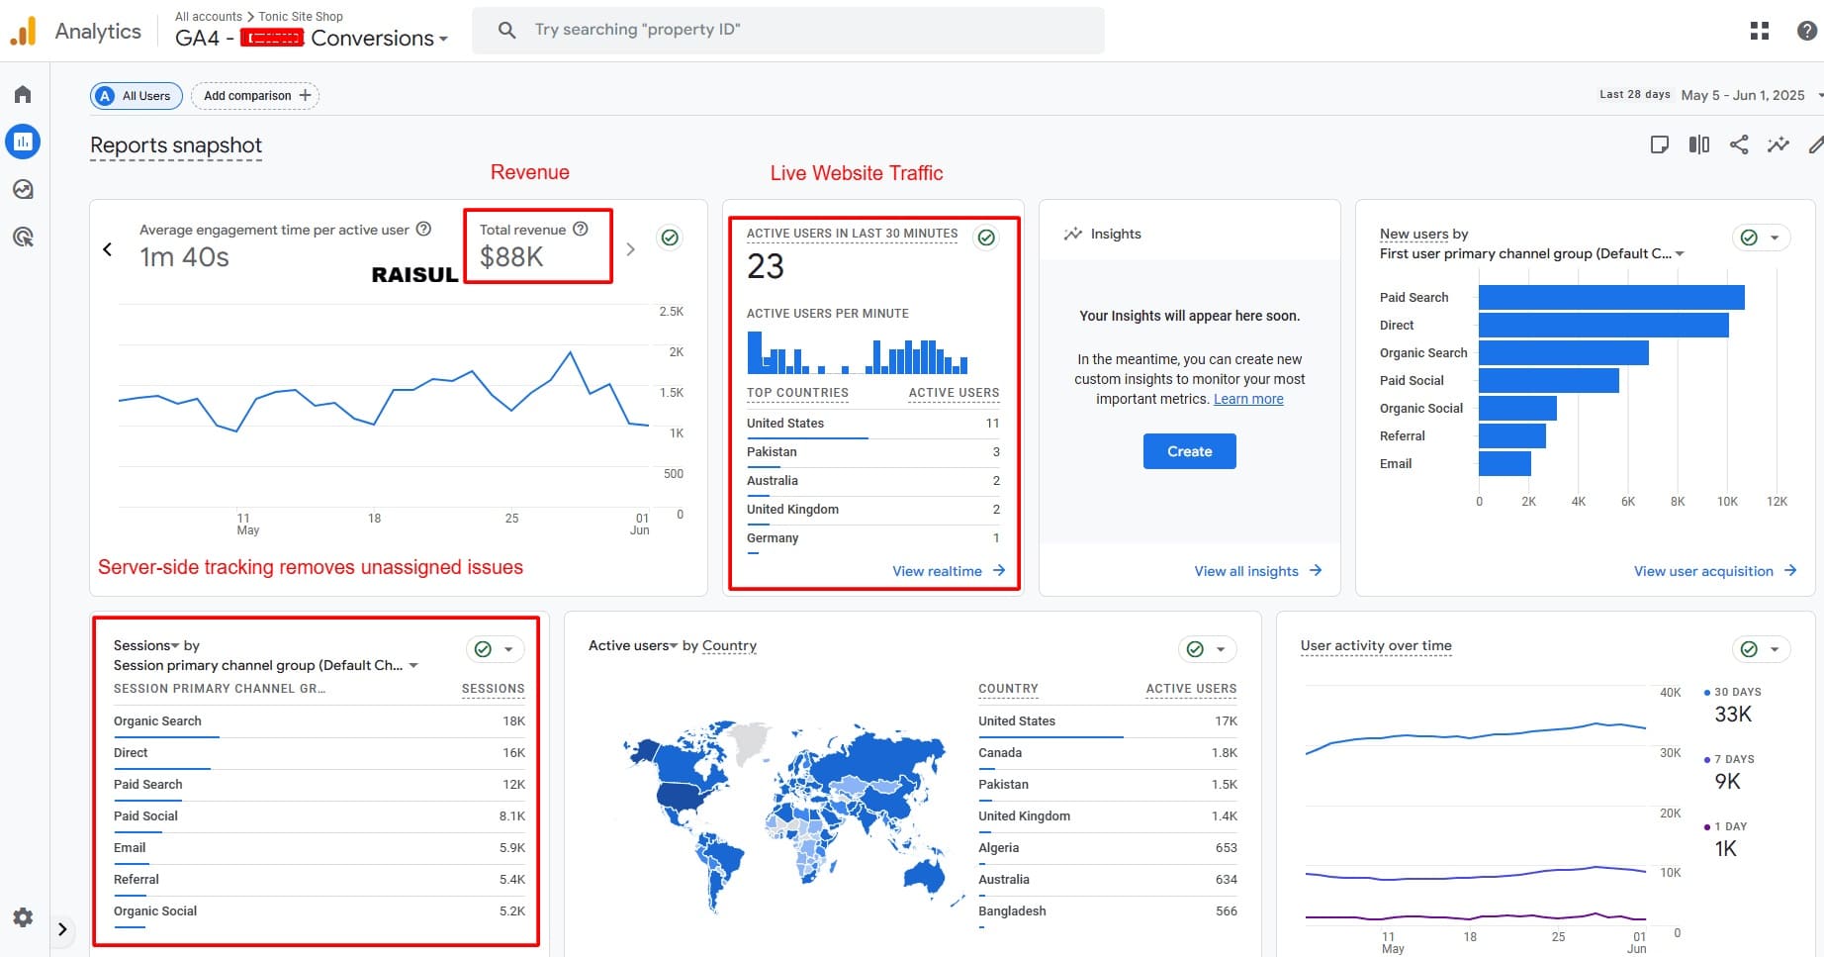This screenshot has height=957, width=1824.
Task: Click the Share this report icon
Action: 1738,144
